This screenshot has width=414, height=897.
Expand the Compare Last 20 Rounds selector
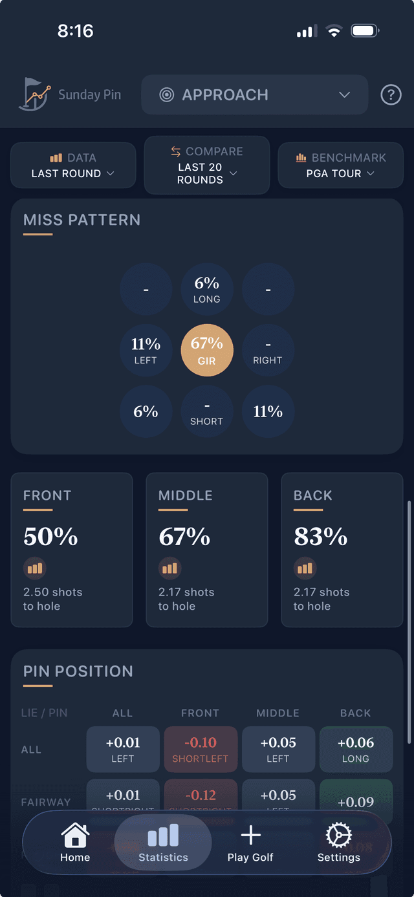point(206,166)
